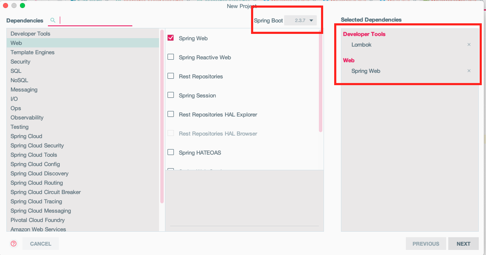Screen dimensions: 486x255
Task: Select the Observability category
Action: [x=83, y=118]
